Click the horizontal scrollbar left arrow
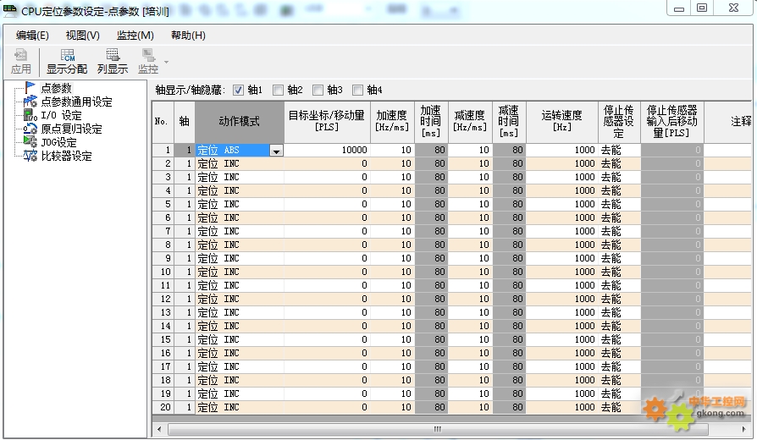 click(x=159, y=429)
